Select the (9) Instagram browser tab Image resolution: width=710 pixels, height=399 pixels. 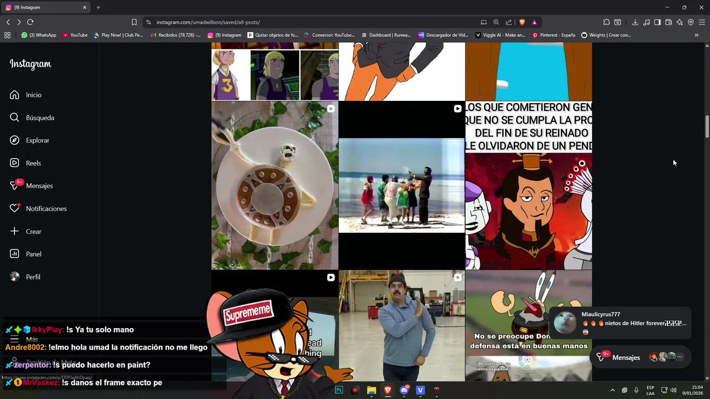[x=45, y=7]
